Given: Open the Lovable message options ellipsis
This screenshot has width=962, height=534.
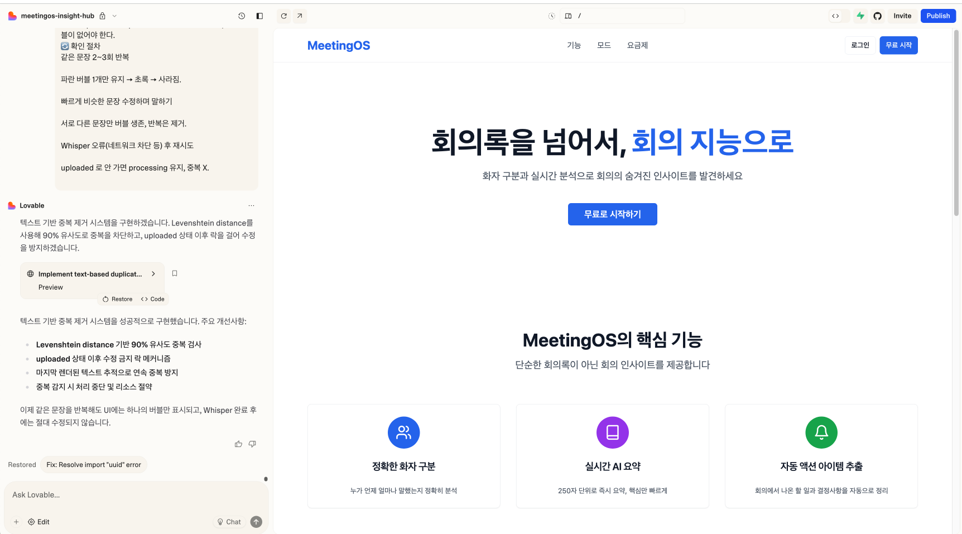Looking at the screenshot, I should (251, 206).
